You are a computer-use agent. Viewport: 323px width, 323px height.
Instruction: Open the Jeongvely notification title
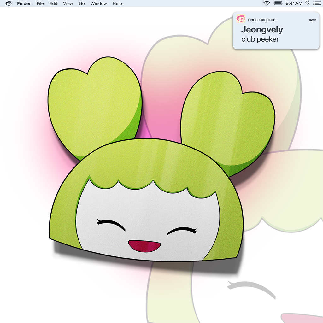coord(262,30)
